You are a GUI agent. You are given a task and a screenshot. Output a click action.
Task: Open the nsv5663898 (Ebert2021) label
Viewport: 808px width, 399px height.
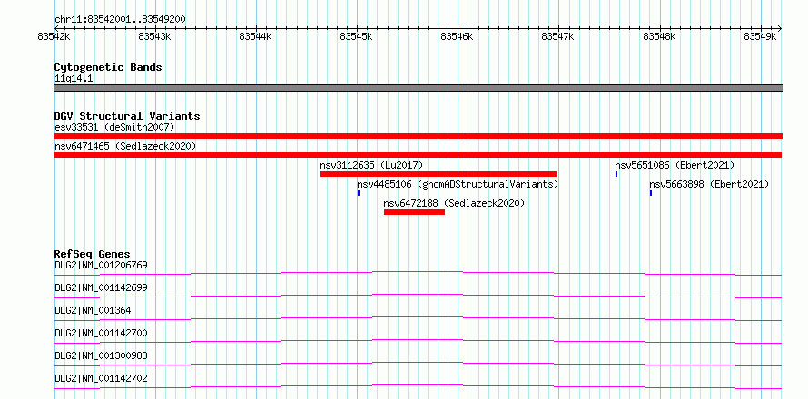[x=709, y=184]
